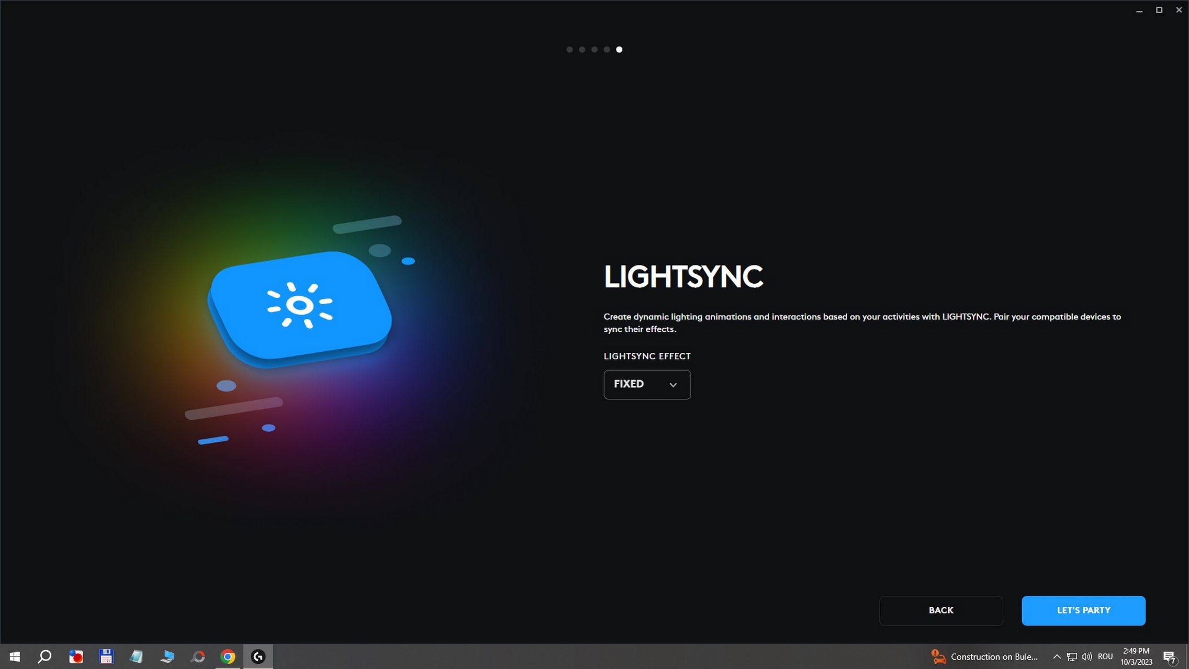Select the second onboarding page dot
Image resolution: width=1189 pixels, height=669 pixels.
(x=582, y=50)
